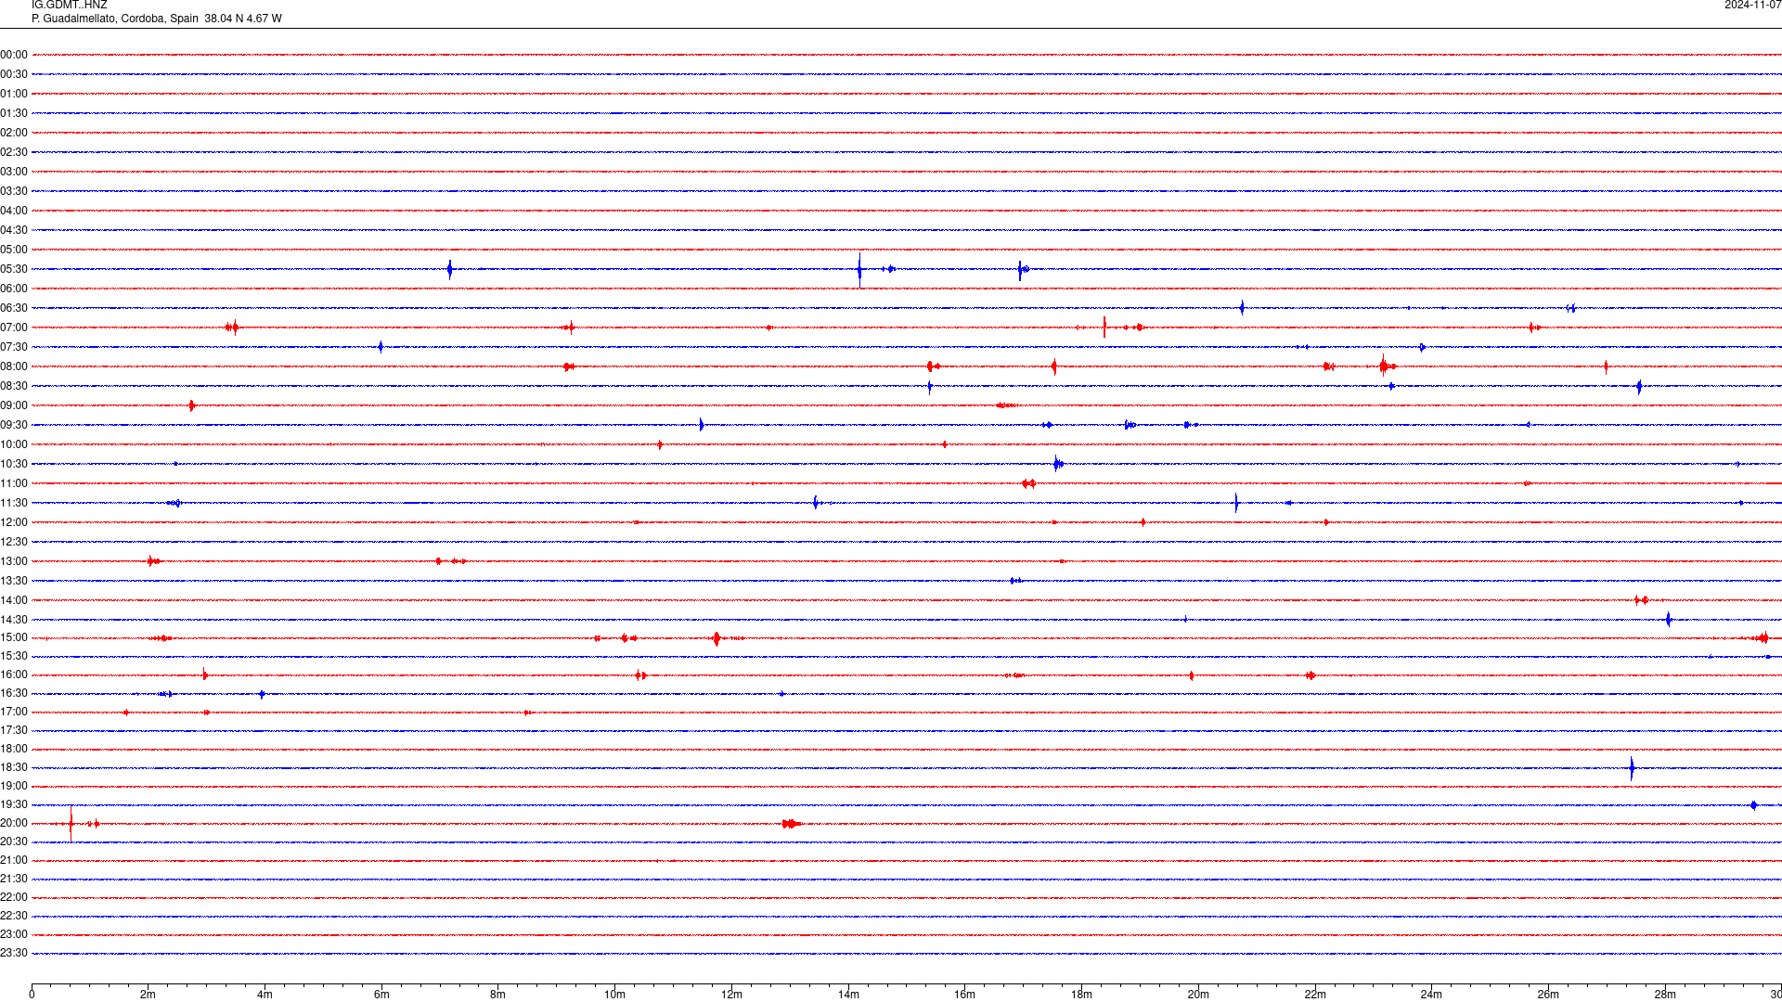Select the 13:00 time row label
Image resolution: width=1782 pixels, height=1002 pixels.
(14, 561)
